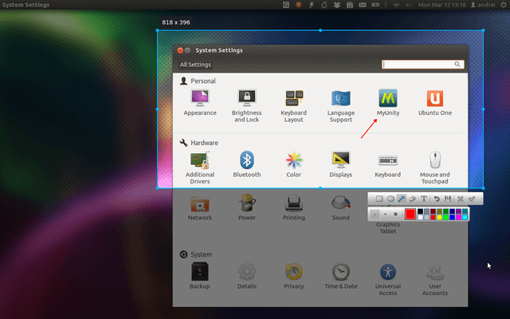
Task: Open Time & Date settings
Action: 341,276
